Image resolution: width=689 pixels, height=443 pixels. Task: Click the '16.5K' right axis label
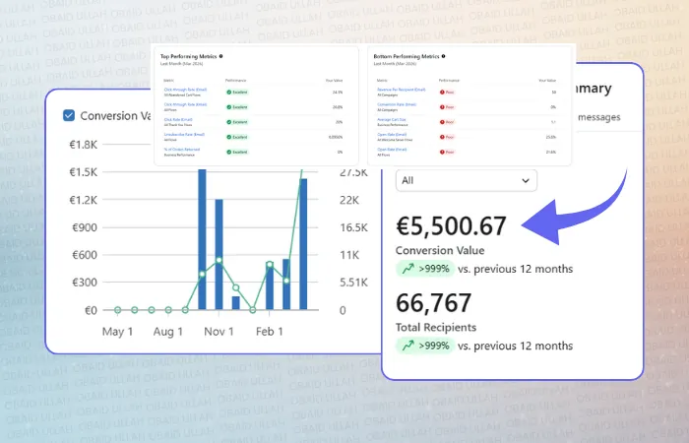pos(353,227)
